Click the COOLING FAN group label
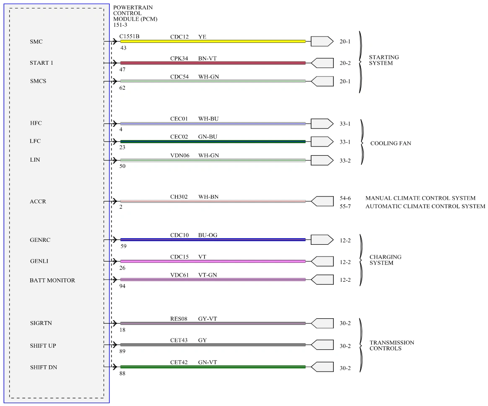488x406 pixels. pos(391,143)
